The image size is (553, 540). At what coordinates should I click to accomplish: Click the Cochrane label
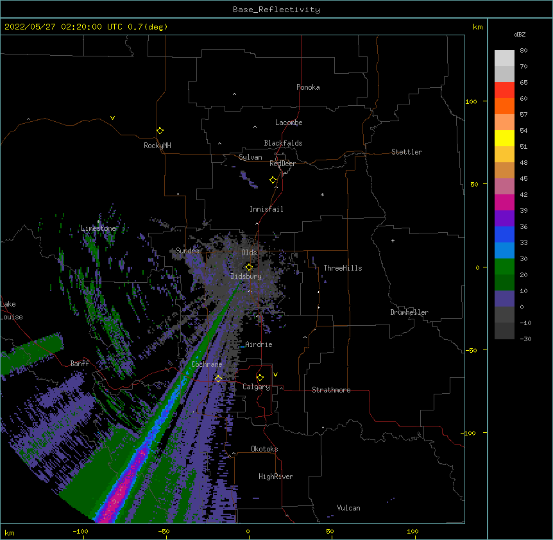pyautogui.click(x=207, y=364)
